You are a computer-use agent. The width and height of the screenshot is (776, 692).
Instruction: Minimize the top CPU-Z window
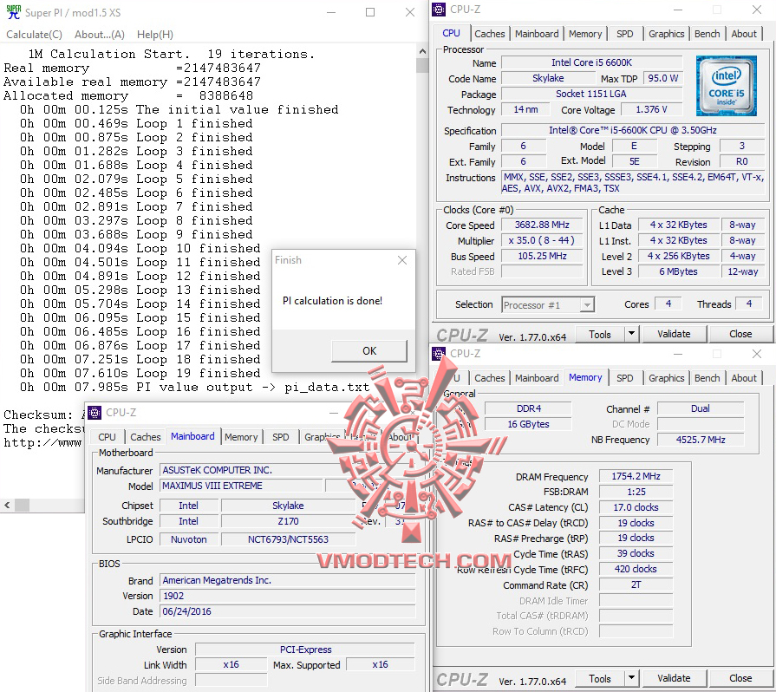coord(678,10)
